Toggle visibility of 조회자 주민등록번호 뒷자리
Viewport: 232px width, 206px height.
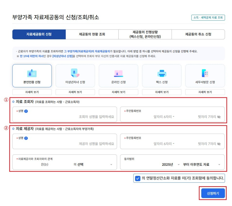coord(219,117)
